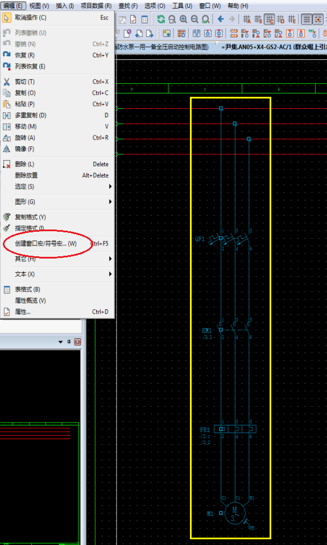Click the green wavy connection symbol icon
This screenshot has height=545, width=327.
pos(313,34)
